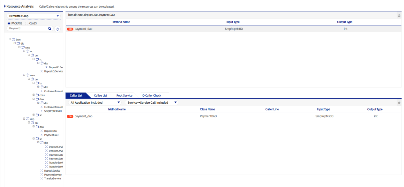Switch to the Root Service tab
The image size is (404, 187).
click(x=124, y=96)
